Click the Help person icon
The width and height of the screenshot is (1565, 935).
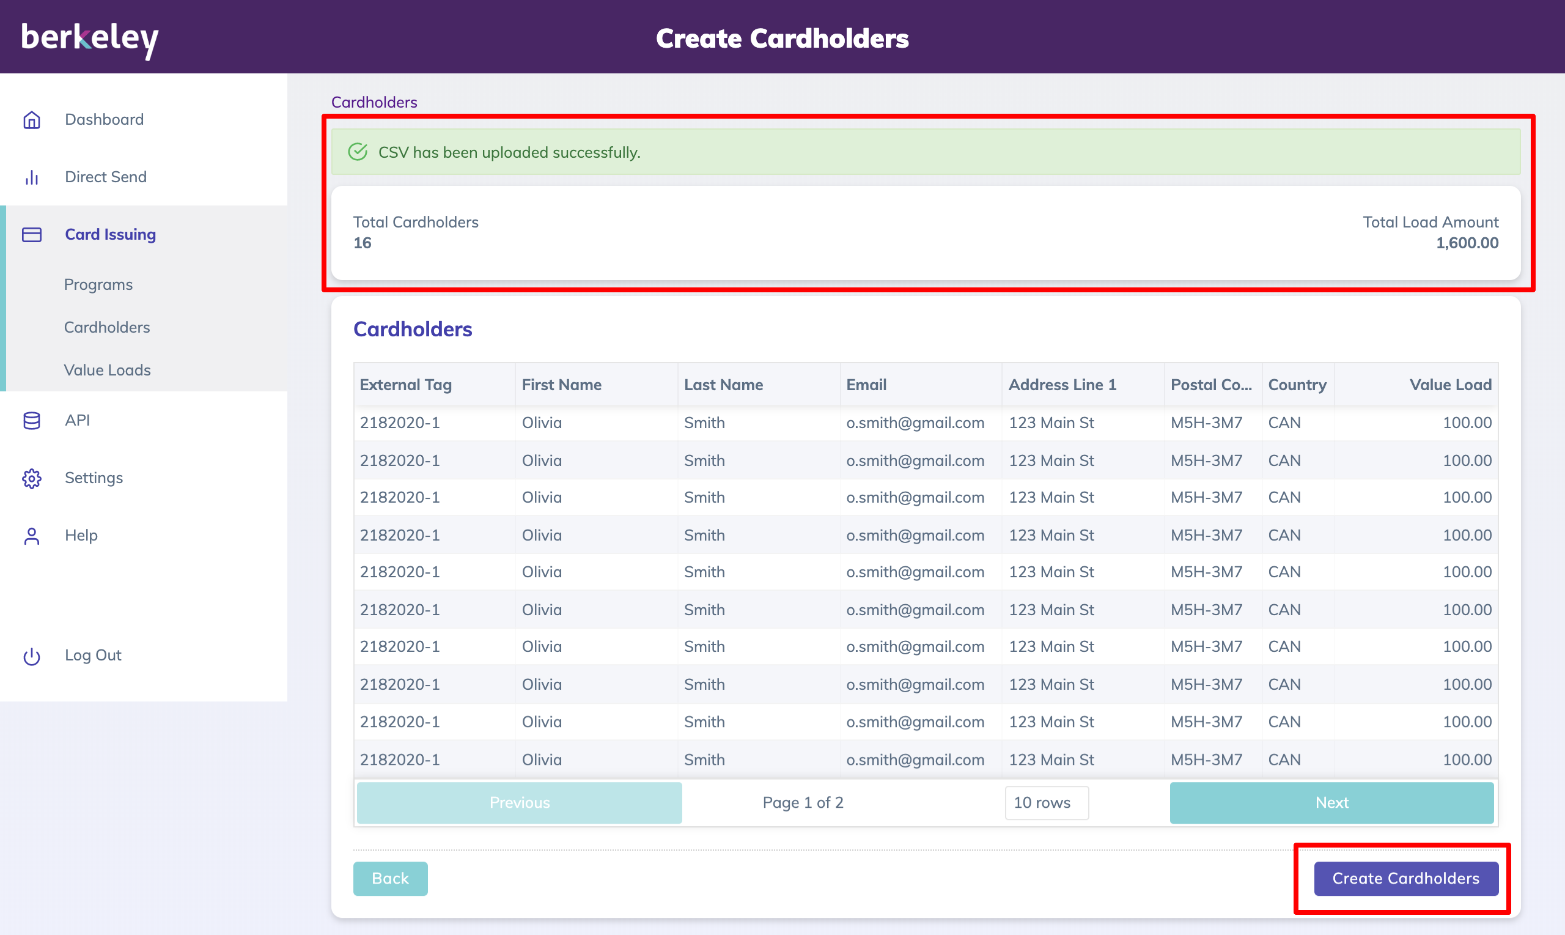click(32, 536)
